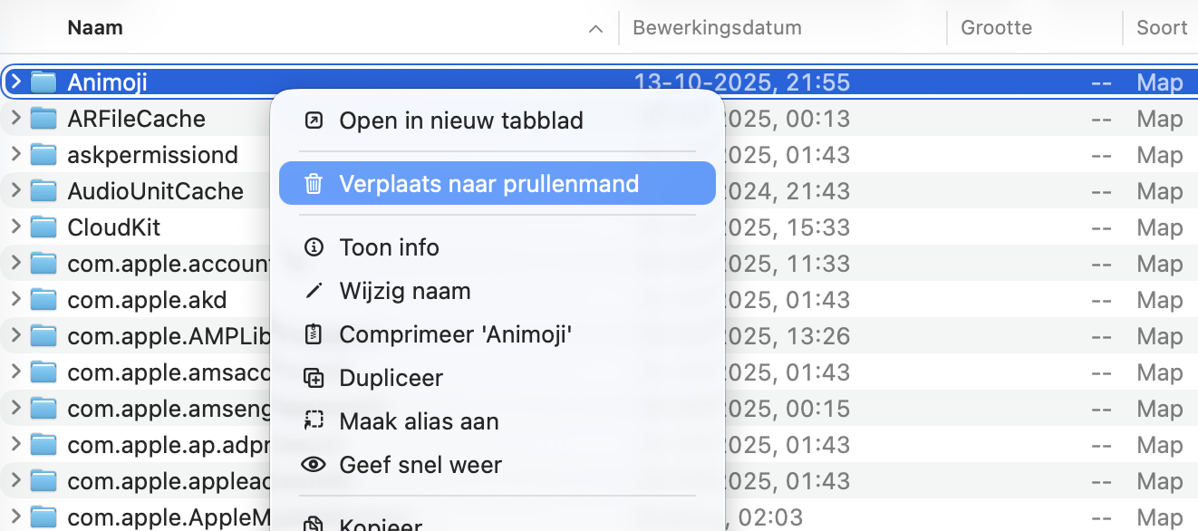Click the info icon next to Toon info
Viewport: 1198px width, 531px height.
(313, 246)
